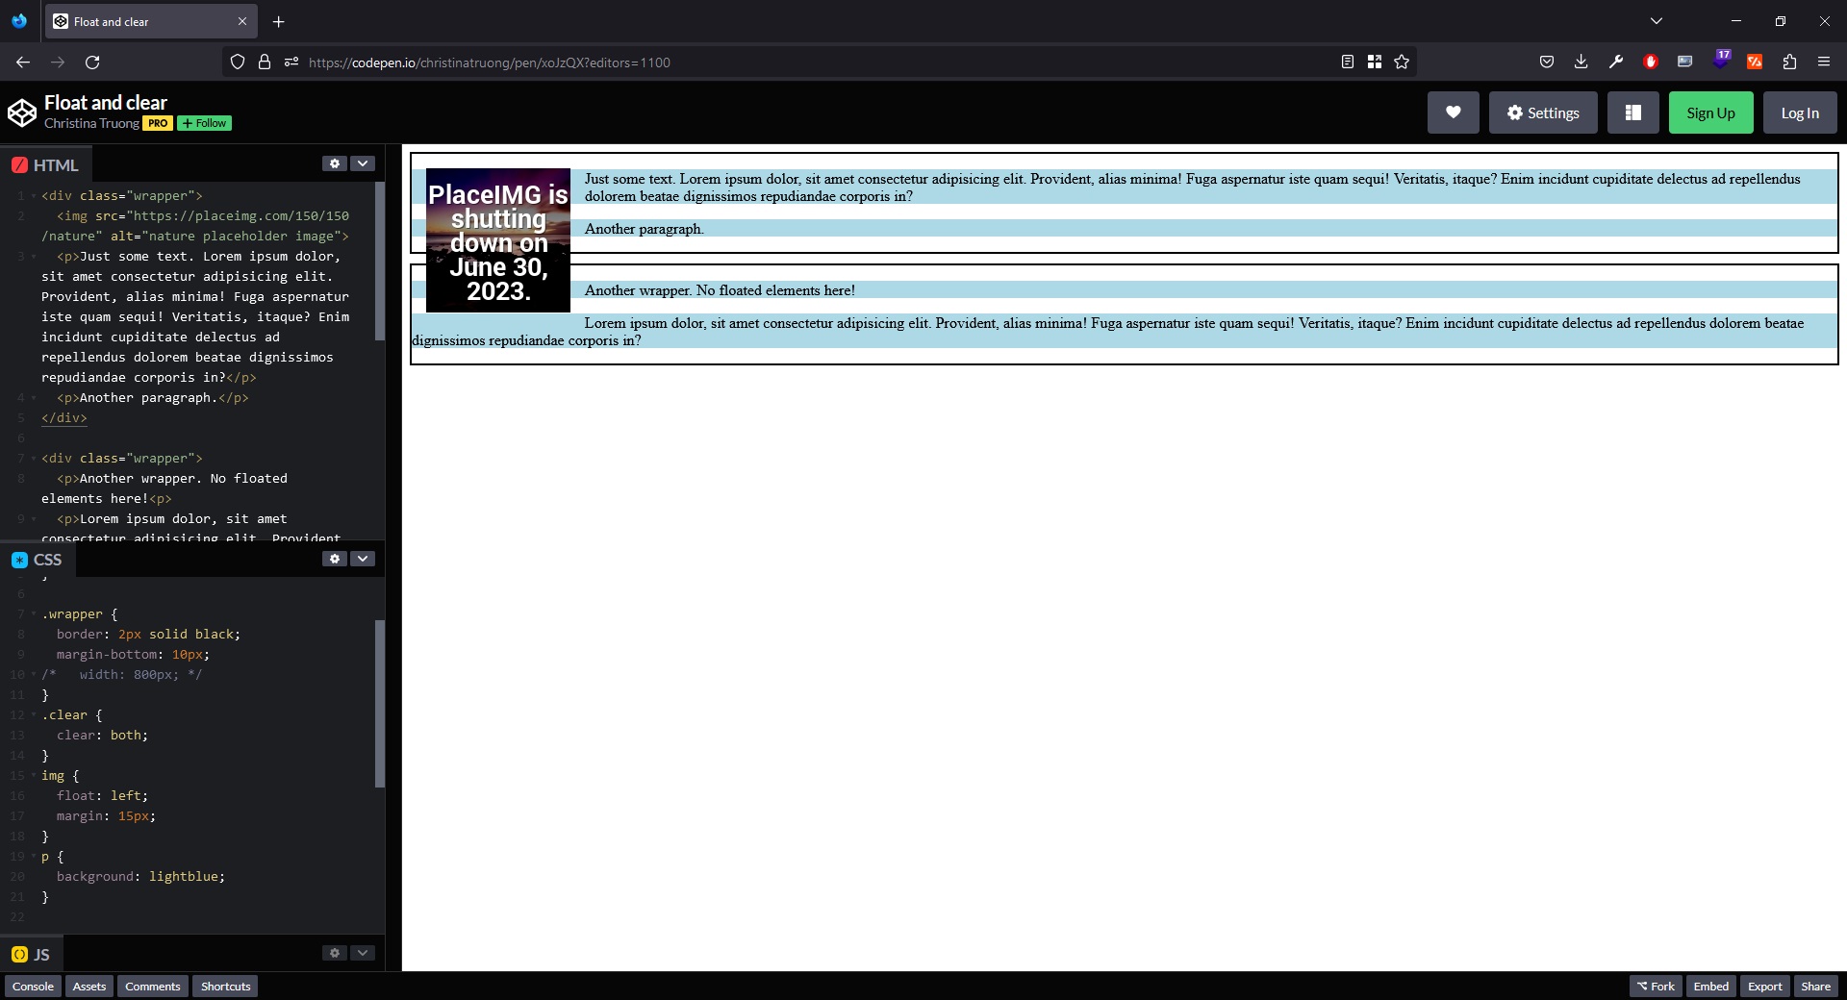This screenshot has height=1000, width=1847.
Task: Select the CSS editor tab
Action: 38,560
